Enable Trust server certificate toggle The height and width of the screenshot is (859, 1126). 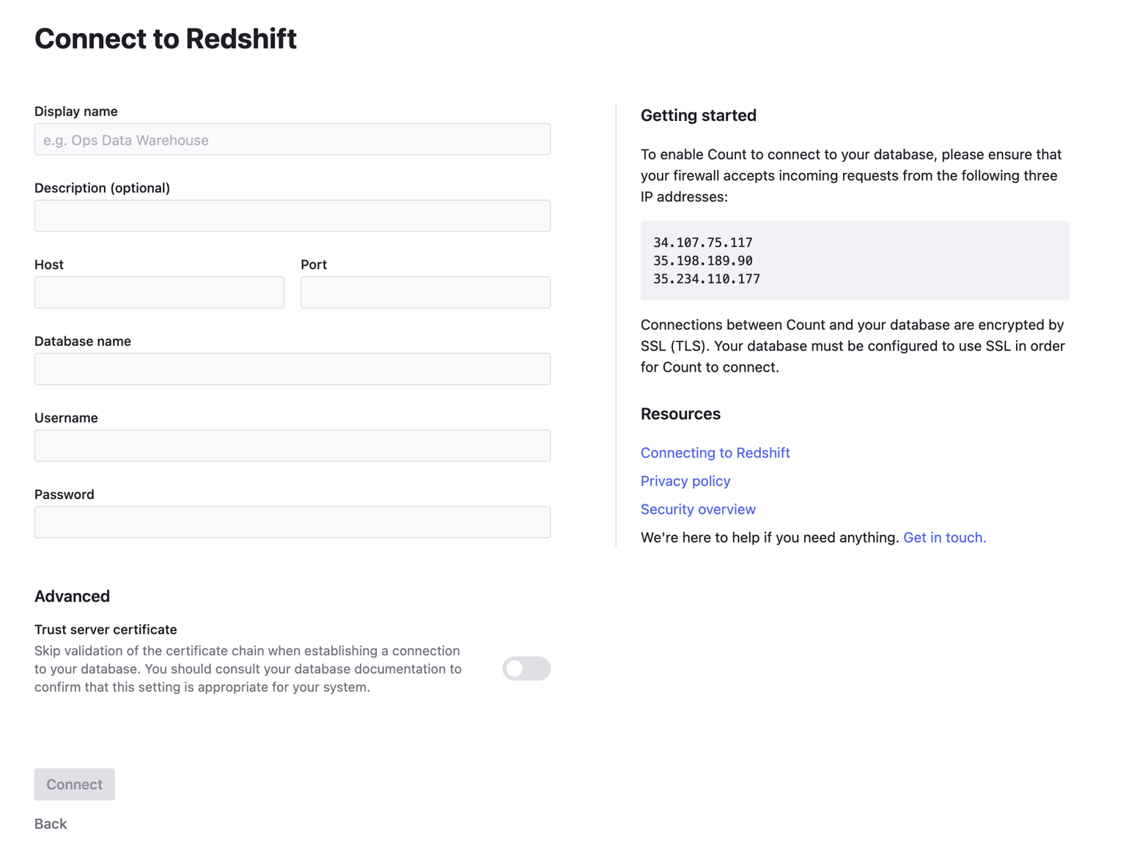526,668
